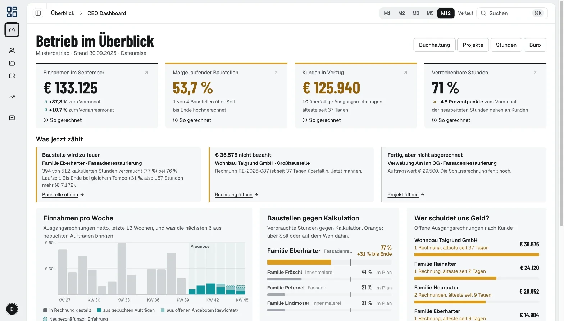
Task: Follow the Datenreise link
Action: [x=133, y=53]
